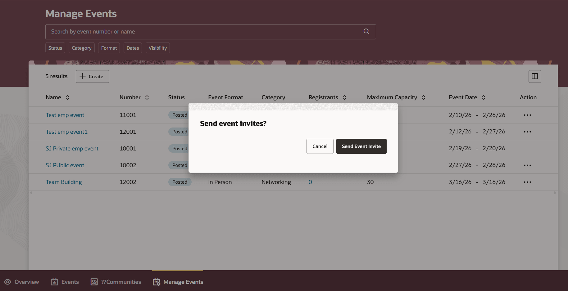The image size is (568, 291).
Task: Click the ??Communities icon in bottom navigation
Action: [94, 282]
